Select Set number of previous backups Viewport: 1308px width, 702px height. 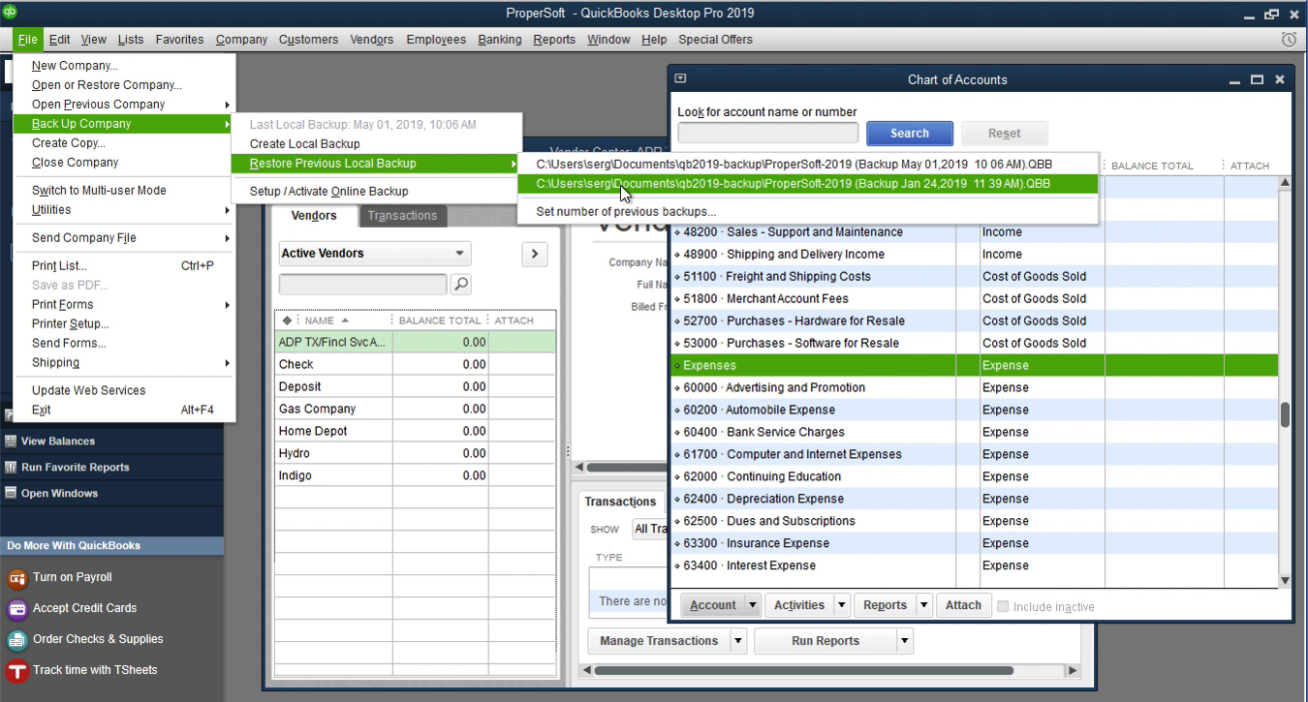(x=626, y=212)
